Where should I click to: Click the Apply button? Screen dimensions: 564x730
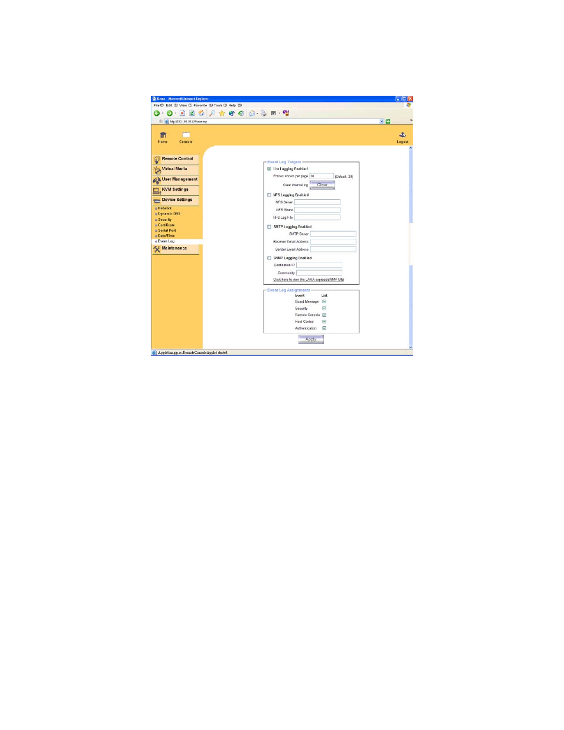311,339
